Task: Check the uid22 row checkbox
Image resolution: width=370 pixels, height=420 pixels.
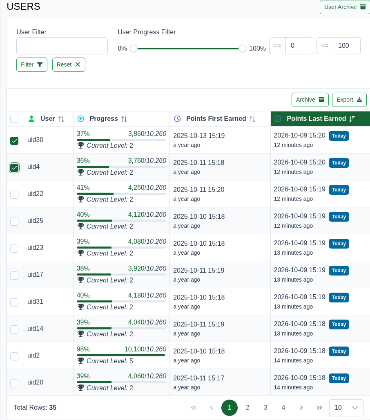Action: [14, 194]
